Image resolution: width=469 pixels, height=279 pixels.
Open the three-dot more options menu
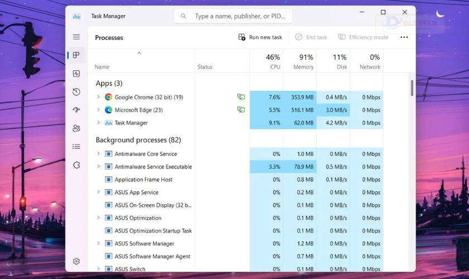point(404,37)
